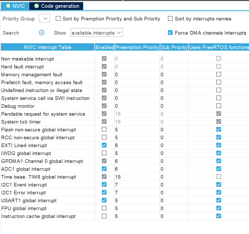249x234 pixels.
Task: Select the 'Hard fault interrupt' row name
Action: [x=22, y=67]
